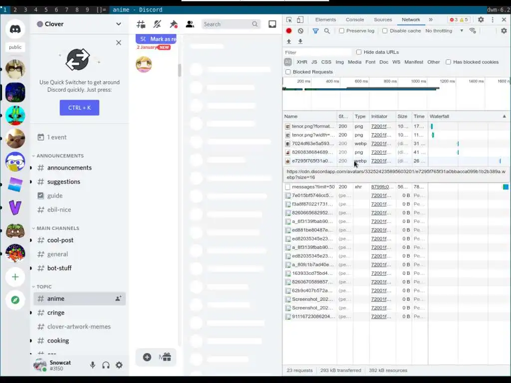Open pinned messages pin icon
The image size is (511, 383).
point(174,24)
